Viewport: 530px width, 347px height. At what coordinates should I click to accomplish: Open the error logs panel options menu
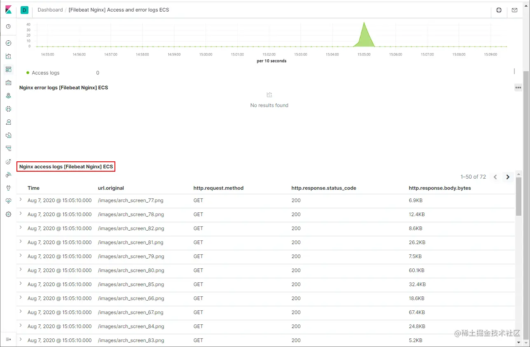click(518, 87)
